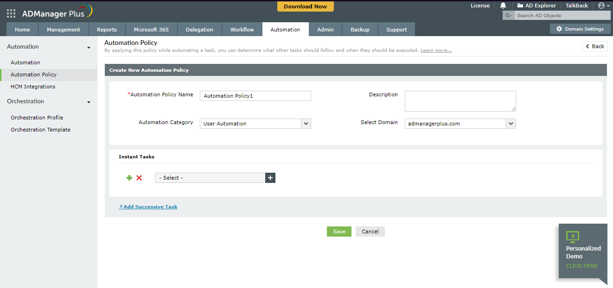Viewport: 613px width, 288px height.
Task: Open the user account avatar menu
Action: (x=603, y=6)
